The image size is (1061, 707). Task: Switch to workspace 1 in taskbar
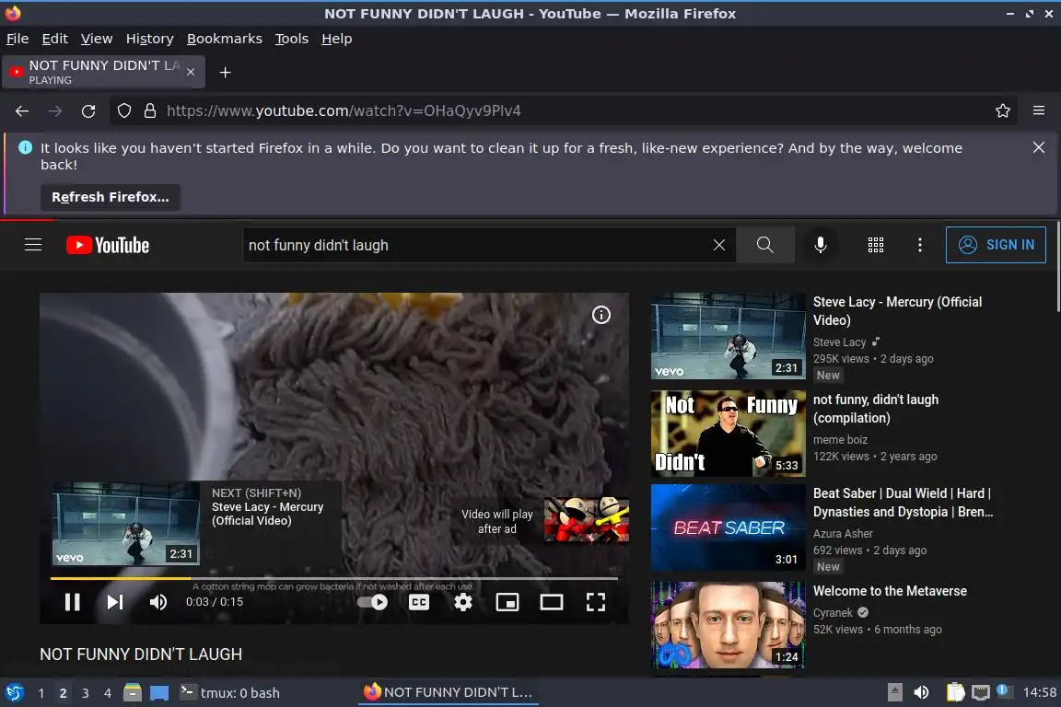click(x=41, y=693)
